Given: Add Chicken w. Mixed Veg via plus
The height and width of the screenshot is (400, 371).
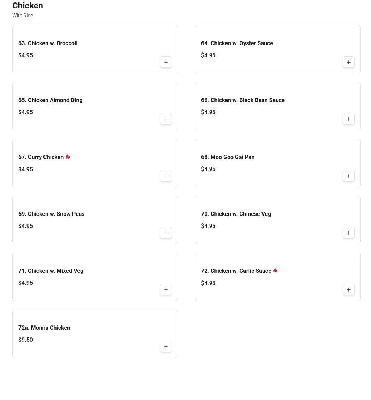Looking at the screenshot, I should tap(166, 289).
